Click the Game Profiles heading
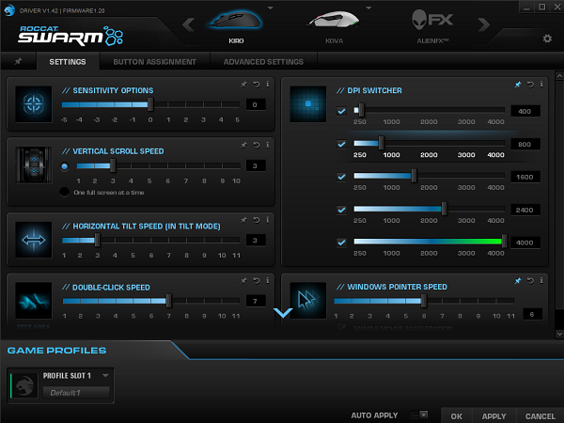 pos(56,351)
